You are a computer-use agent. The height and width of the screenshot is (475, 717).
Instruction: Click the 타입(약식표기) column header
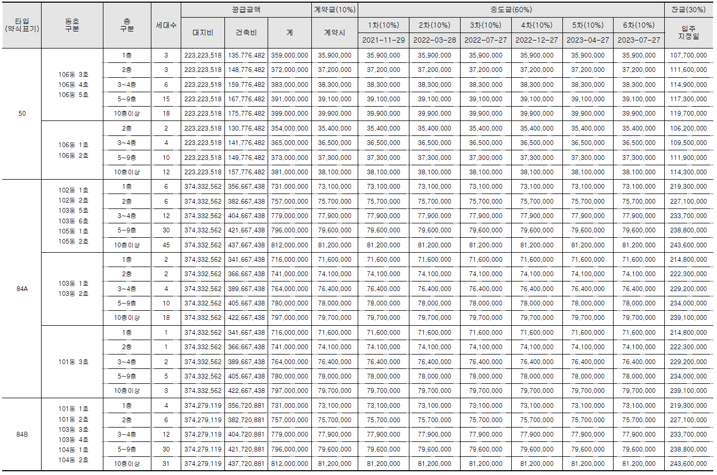pyautogui.click(x=22, y=25)
